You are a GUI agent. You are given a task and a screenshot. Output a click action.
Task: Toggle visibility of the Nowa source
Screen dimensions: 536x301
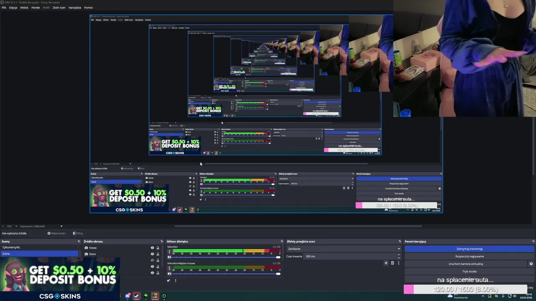pos(152,247)
